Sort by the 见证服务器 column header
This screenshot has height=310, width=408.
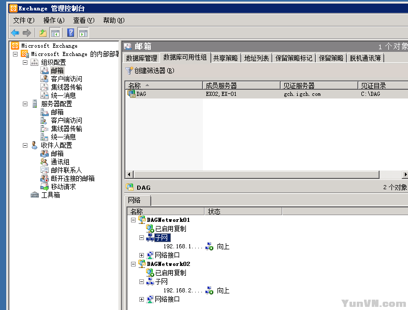coord(319,86)
